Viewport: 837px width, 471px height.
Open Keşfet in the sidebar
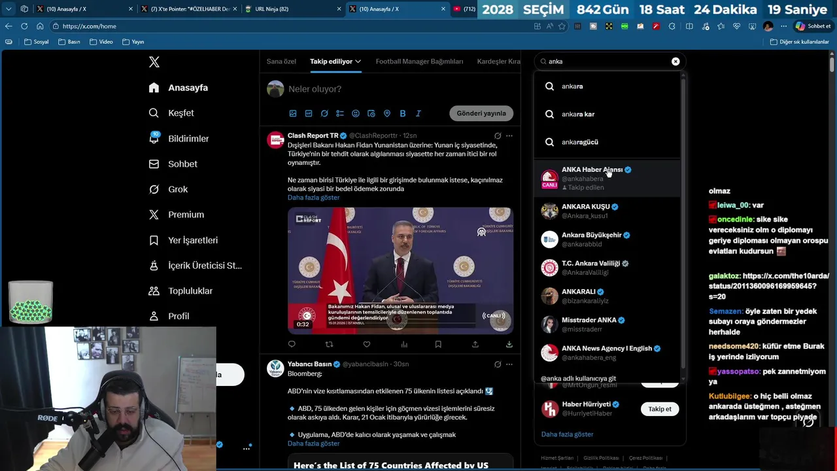(x=171, y=113)
